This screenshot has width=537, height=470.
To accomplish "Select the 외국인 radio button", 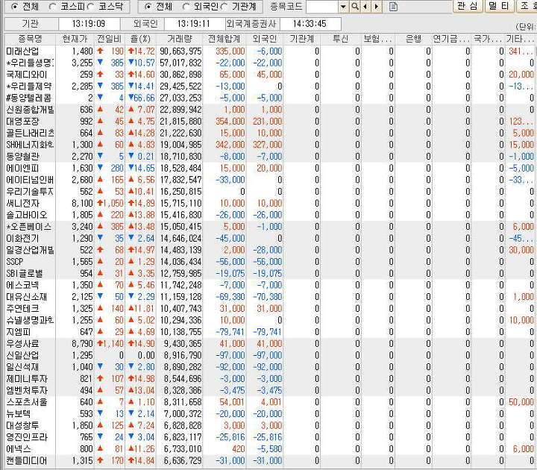I will tap(186, 7).
